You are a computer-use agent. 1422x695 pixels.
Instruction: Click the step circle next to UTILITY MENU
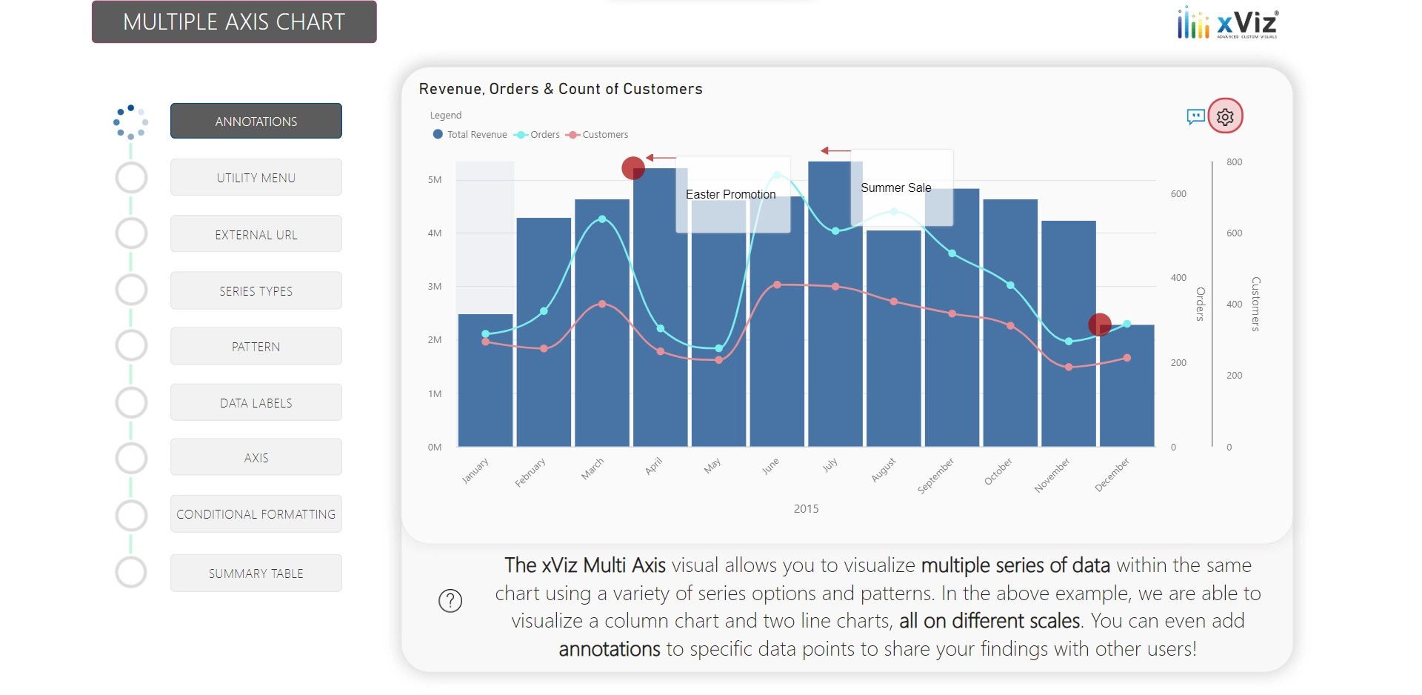131,177
